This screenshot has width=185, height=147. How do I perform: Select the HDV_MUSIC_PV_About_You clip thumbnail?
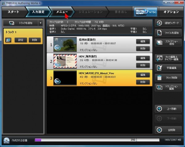point(65,78)
